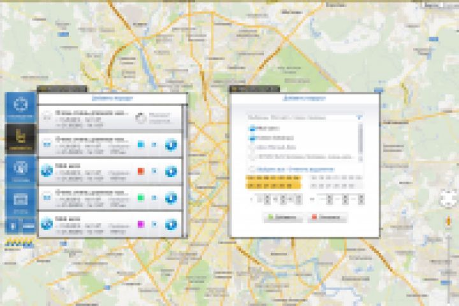This screenshot has height=306, width=459.
Task: Click the round blue button in the green-swatch row
Action: tap(171, 198)
